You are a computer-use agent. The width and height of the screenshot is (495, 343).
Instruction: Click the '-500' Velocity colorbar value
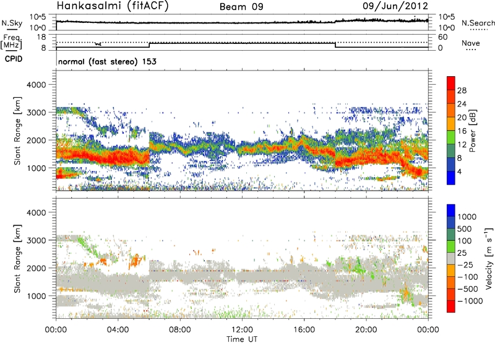468,289
